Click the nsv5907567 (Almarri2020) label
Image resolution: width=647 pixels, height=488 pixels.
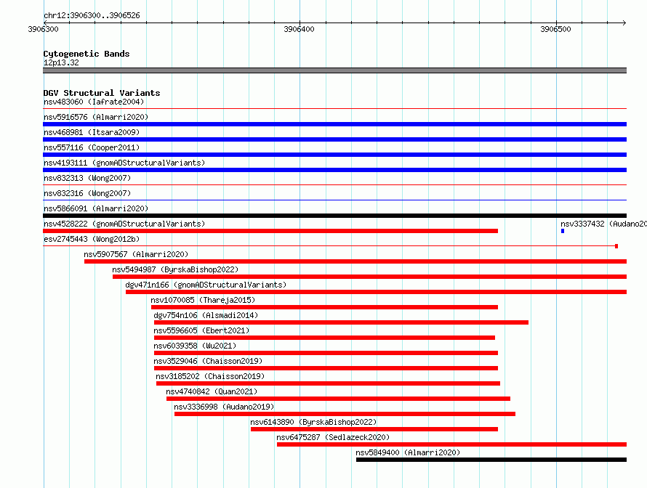click(x=136, y=254)
